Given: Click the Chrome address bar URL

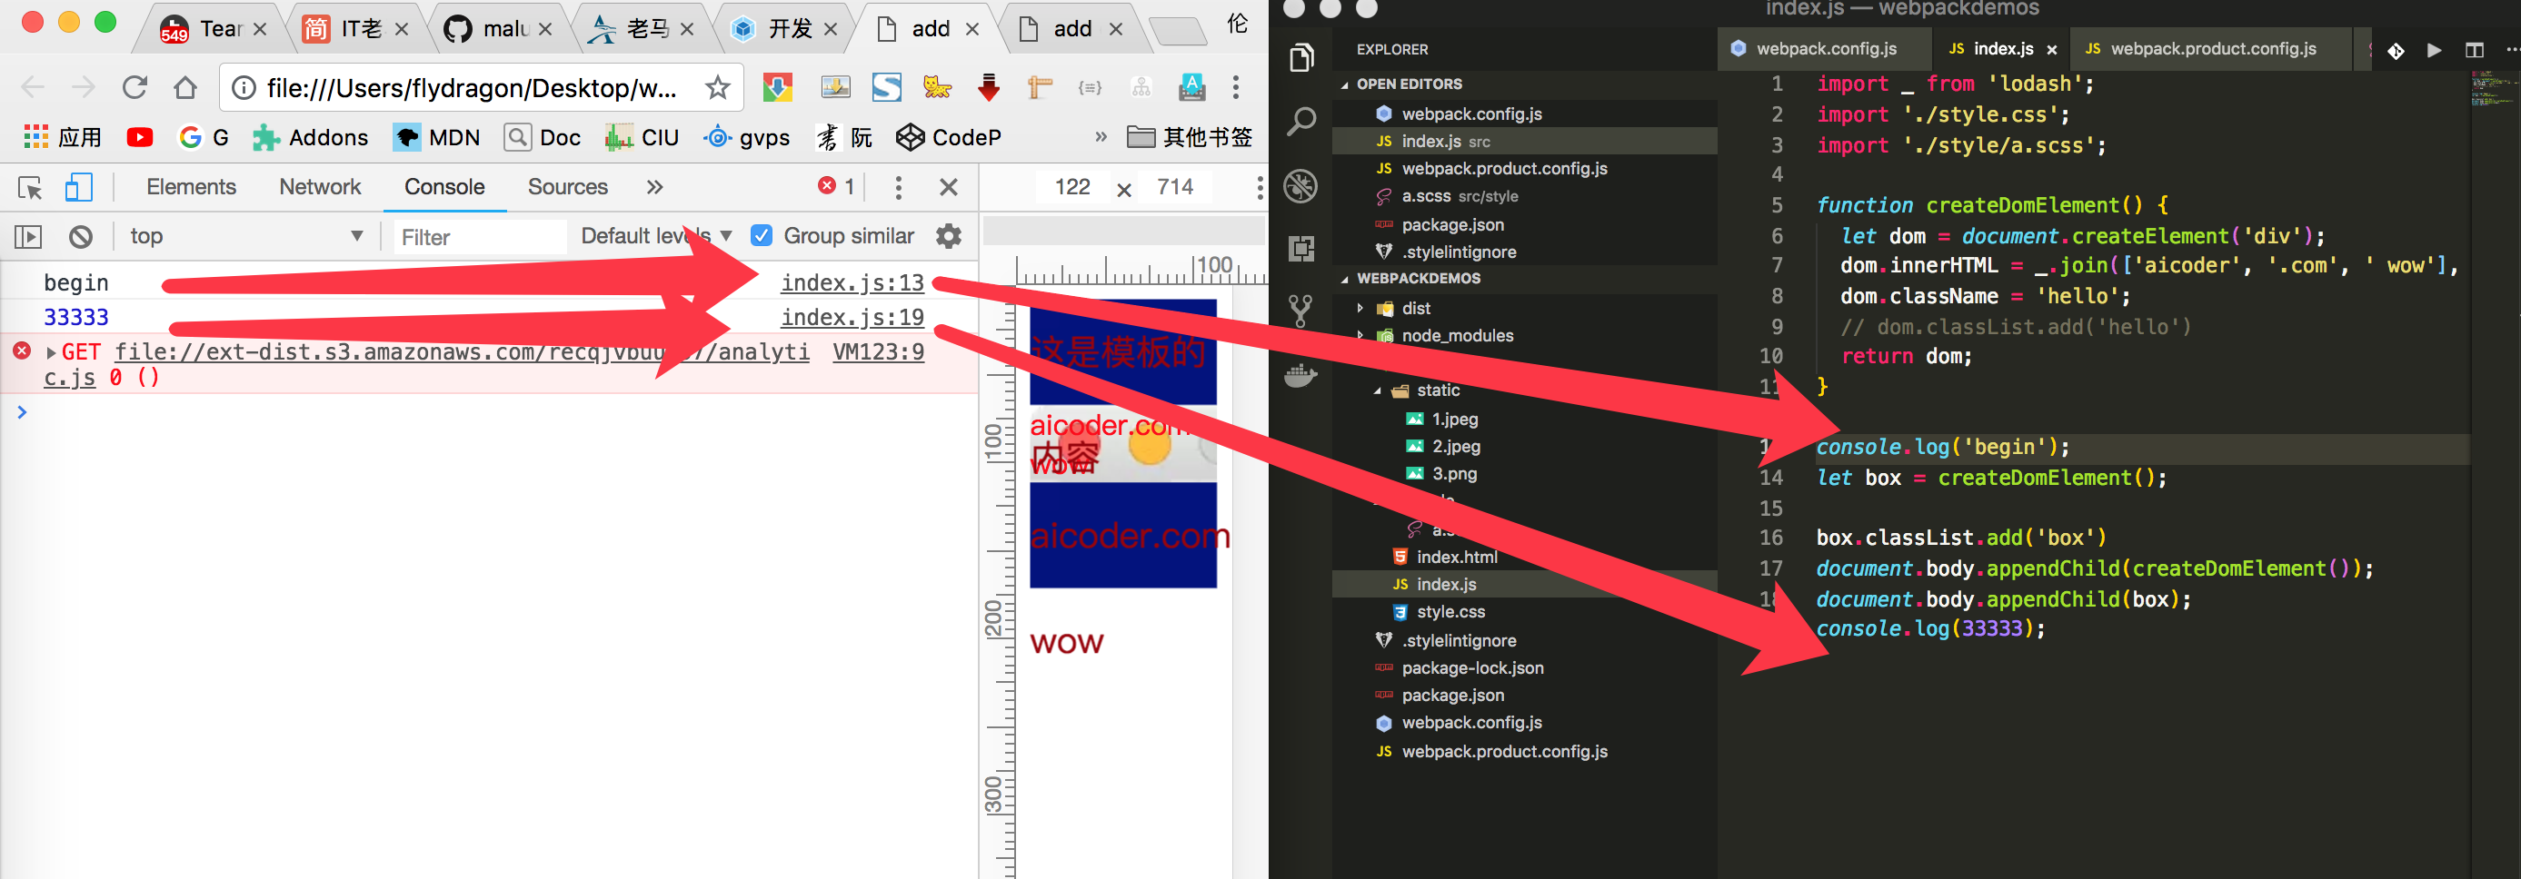Looking at the screenshot, I should pos(471,88).
